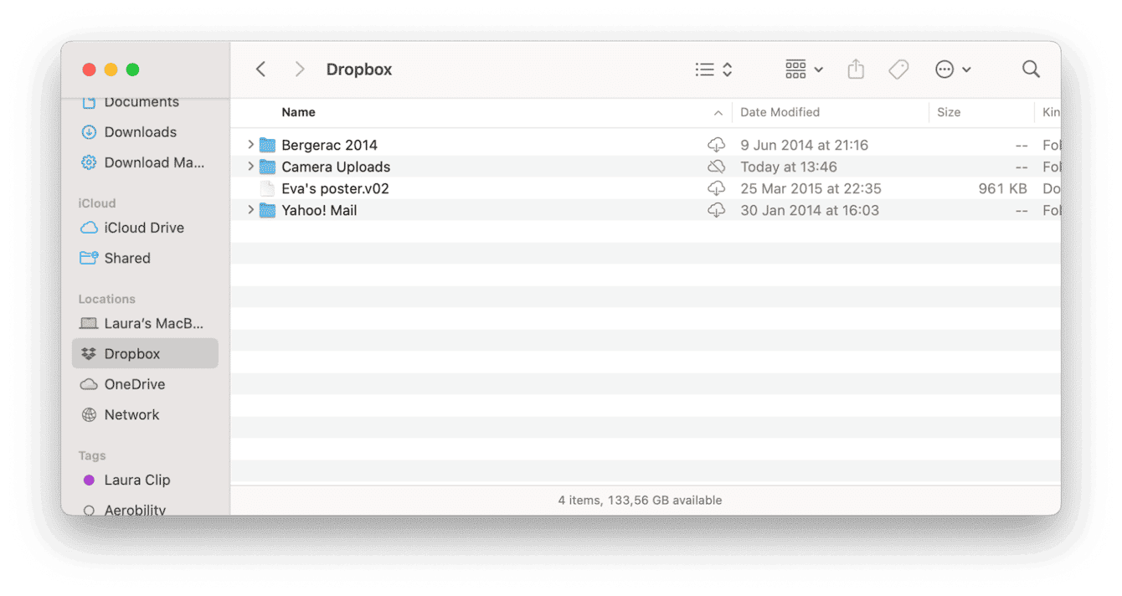The height and width of the screenshot is (596, 1122).
Task: Open Network from the Locations section
Action: (x=131, y=414)
